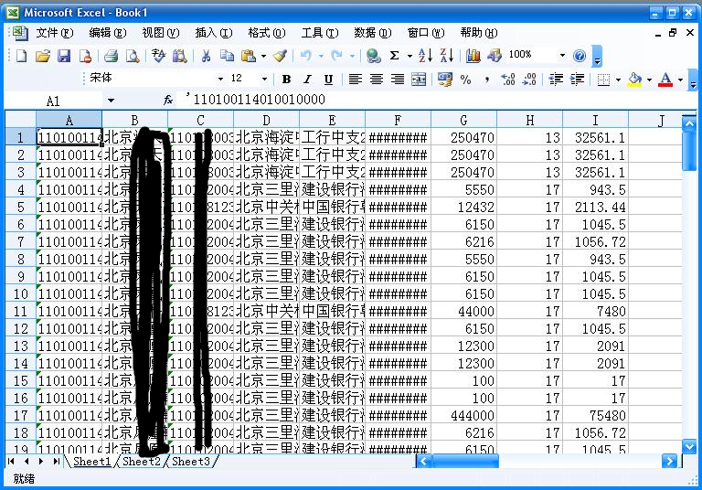
Task: Go to the first sheet tab arrow
Action: (x=11, y=461)
